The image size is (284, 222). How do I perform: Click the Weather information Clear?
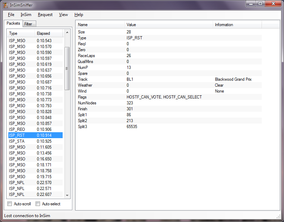tap(219, 85)
